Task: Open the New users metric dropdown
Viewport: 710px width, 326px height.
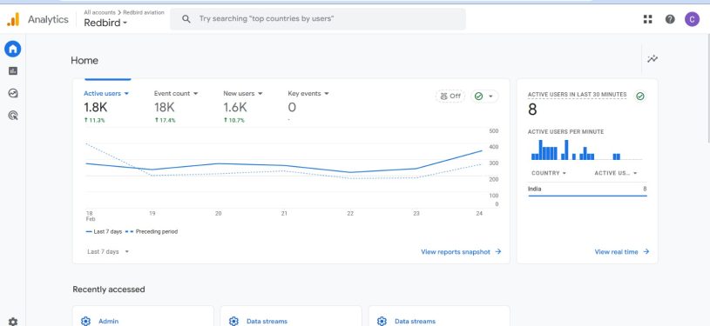Action: (x=243, y=94)
